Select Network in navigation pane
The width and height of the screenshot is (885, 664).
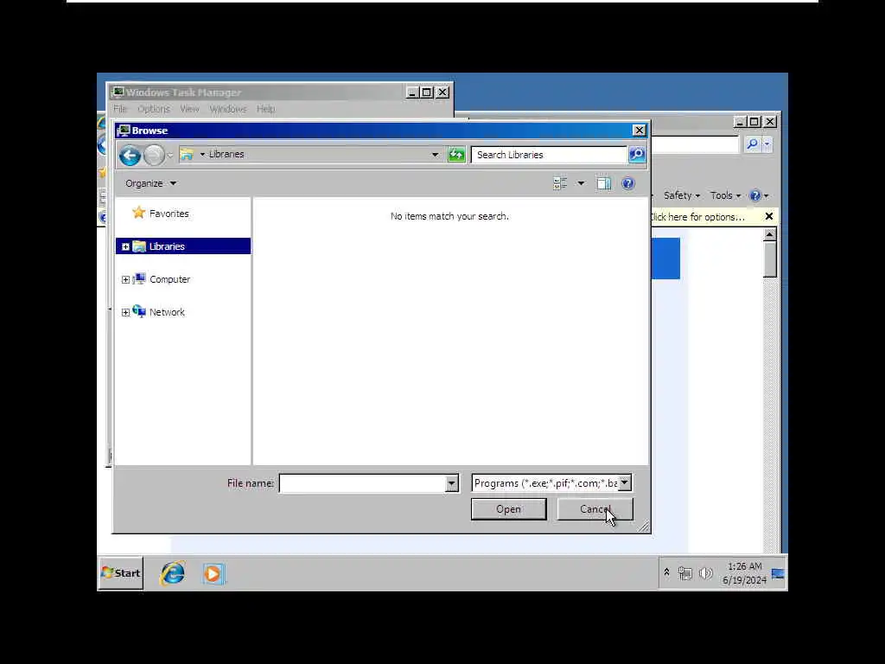pos(167,312)
